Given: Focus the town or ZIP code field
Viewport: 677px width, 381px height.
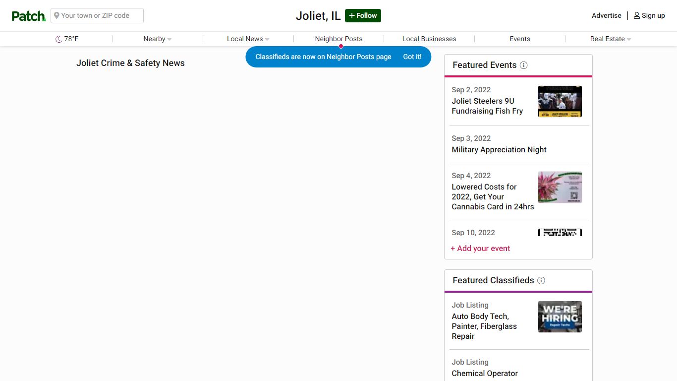Looking at the screenshot, I should click(97, 15).
